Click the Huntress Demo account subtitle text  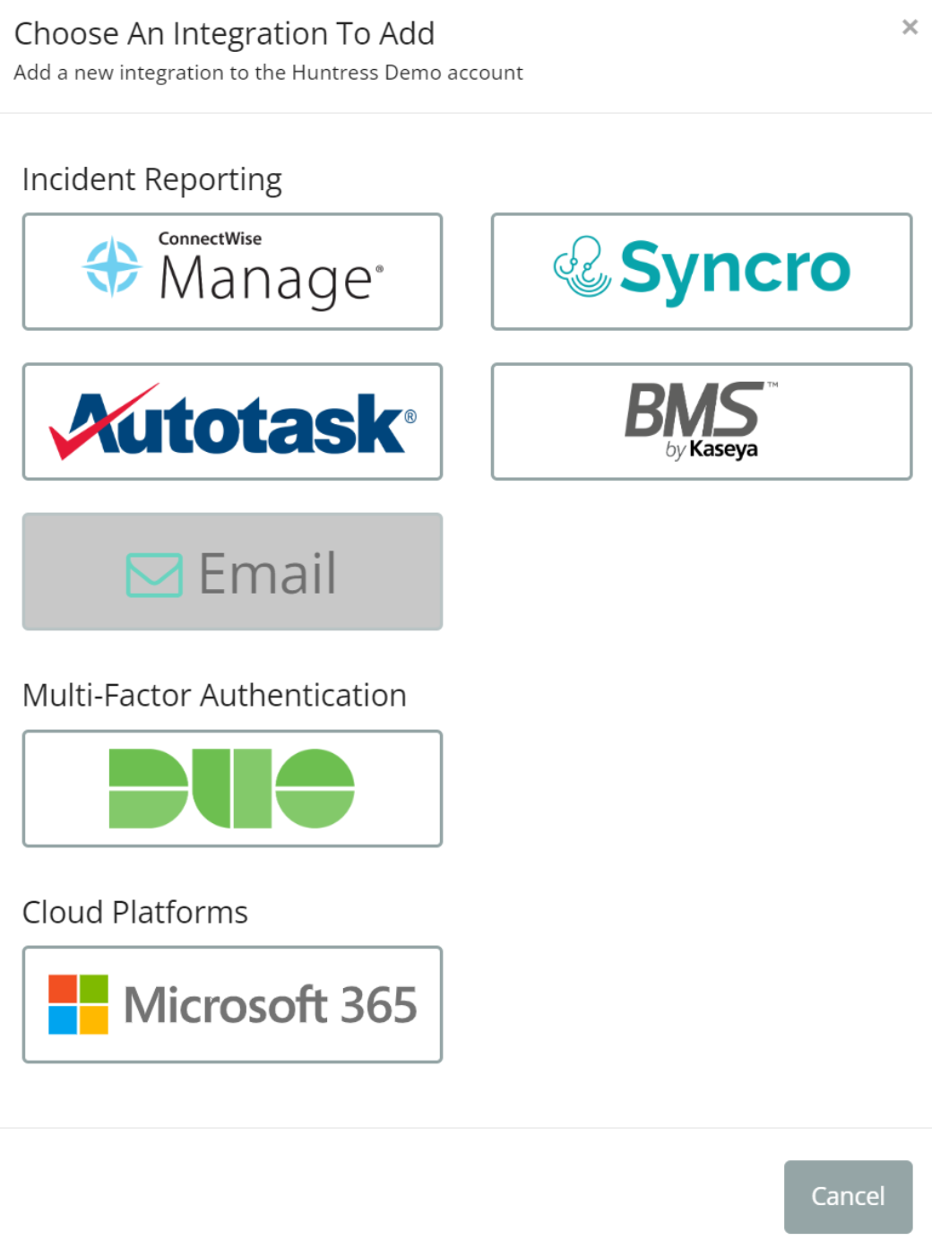coord(268,73)
